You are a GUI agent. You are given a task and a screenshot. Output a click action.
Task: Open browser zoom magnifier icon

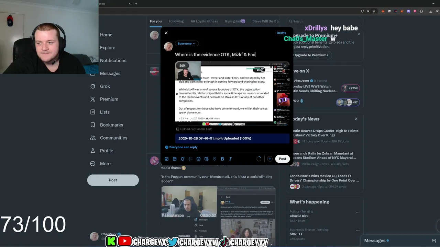[368, 11]
